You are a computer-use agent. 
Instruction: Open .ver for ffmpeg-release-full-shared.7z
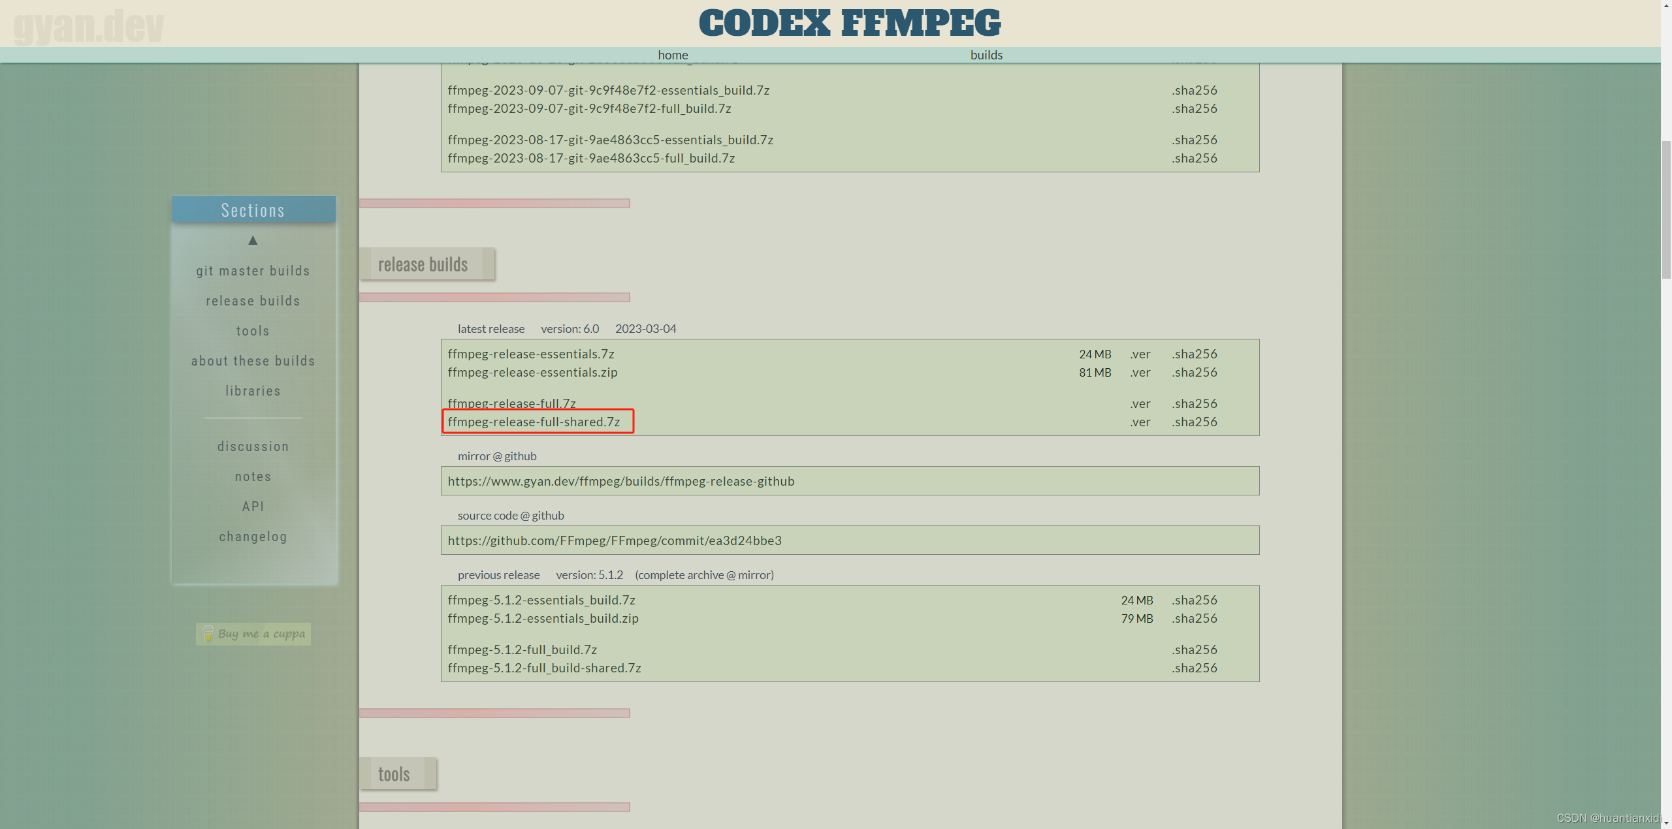(x=1140, y=422)
